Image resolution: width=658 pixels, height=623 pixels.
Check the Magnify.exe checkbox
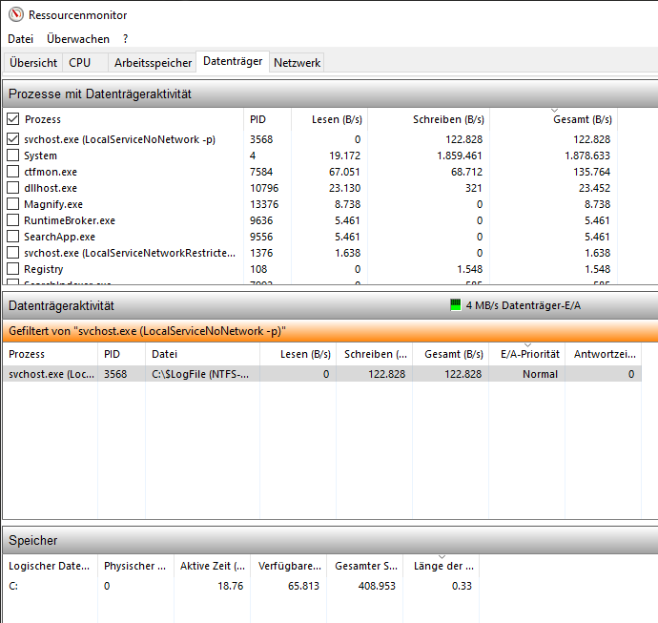13,204
